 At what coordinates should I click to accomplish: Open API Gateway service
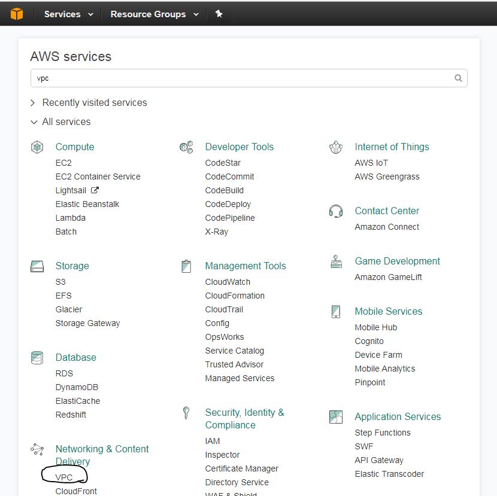[379, 460]
